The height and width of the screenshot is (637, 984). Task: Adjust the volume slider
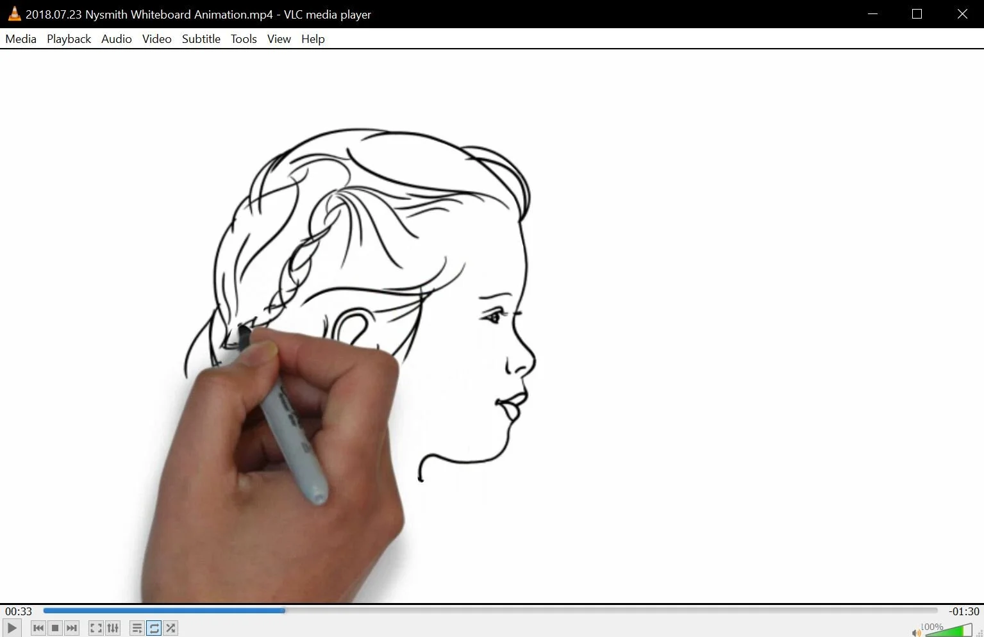tap(949, 631)
